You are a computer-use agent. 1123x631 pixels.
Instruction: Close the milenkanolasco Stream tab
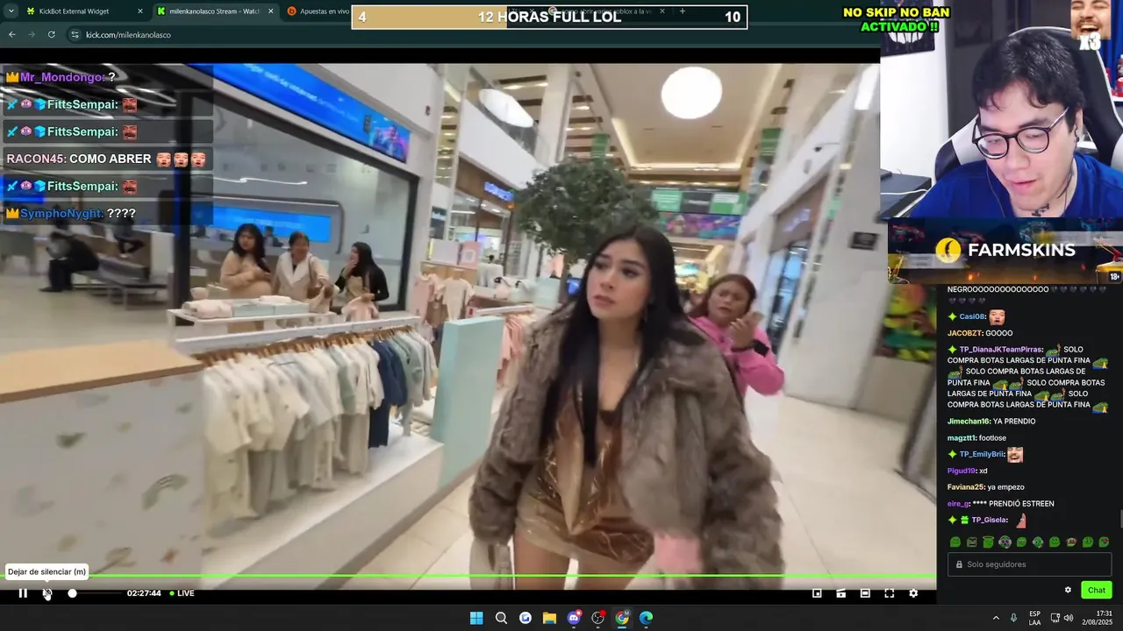pos(269,11)
